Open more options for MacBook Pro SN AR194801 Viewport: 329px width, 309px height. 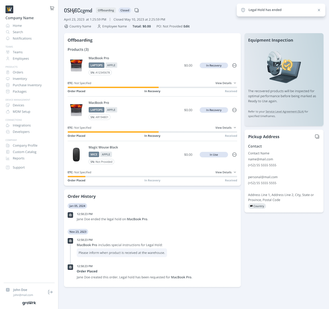coord(234,110)
